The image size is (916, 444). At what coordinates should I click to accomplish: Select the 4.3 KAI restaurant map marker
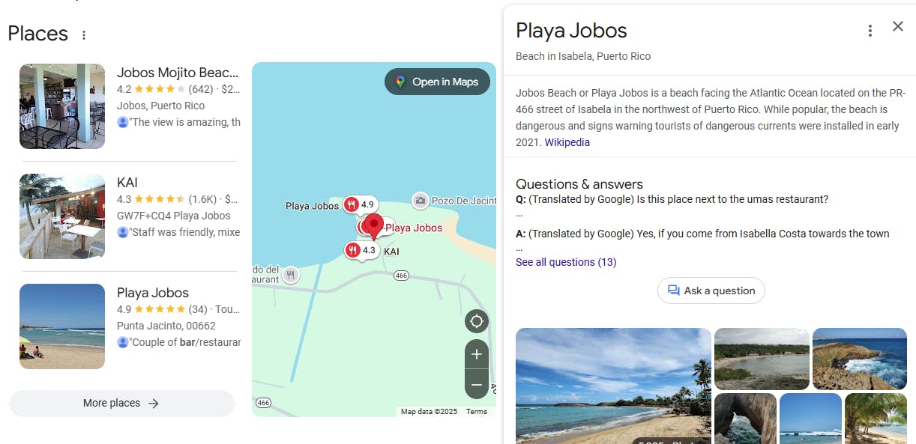[361, 251]
